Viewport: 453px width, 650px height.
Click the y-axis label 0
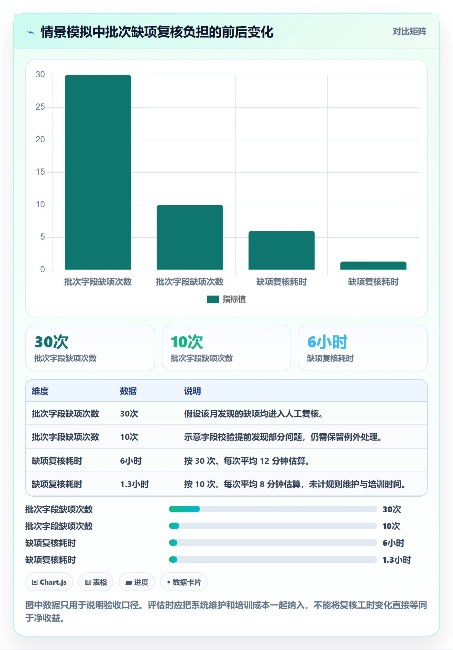tap(42, 270)
